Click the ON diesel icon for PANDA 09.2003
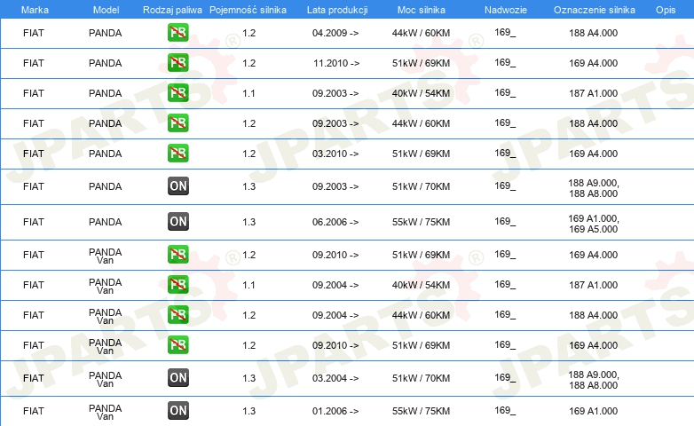This screenshot has width=694, height=426. pyautogui.click(x=177, y=186)
